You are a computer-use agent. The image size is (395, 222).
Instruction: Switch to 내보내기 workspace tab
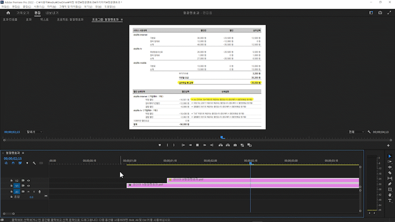(x=52, y=13)
